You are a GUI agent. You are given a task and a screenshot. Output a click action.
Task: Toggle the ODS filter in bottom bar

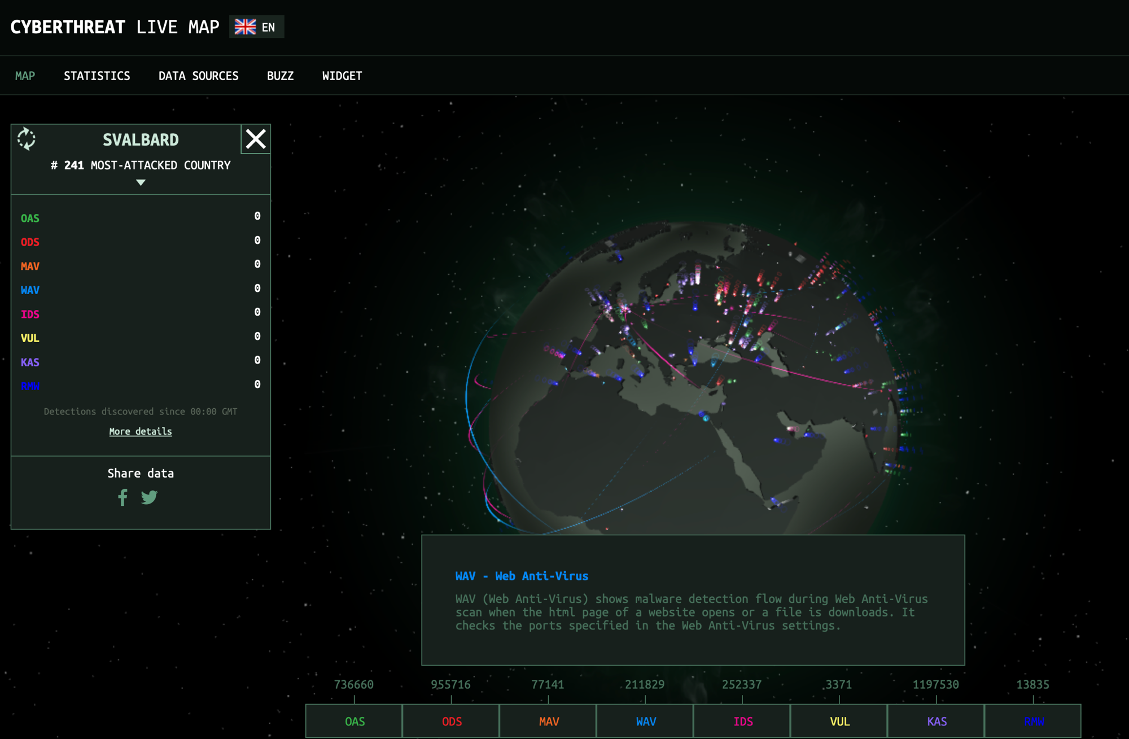(452, 721)
